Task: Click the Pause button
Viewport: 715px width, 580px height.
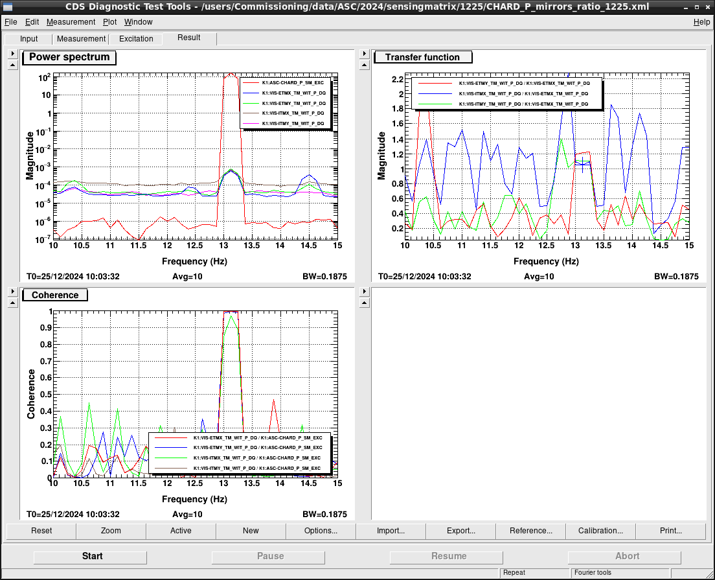Action: click(x=269, y=557)
